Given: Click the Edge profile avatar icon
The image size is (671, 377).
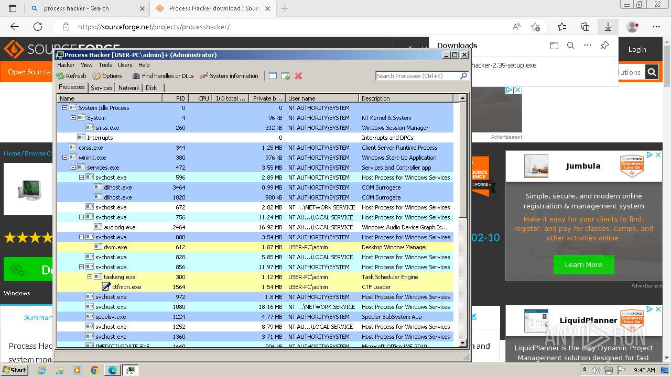Looking at the screenshot, I should point(633,27).
